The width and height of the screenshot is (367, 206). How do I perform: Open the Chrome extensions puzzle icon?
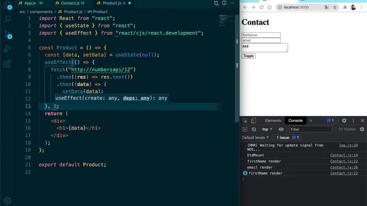[x=345, y=7]
